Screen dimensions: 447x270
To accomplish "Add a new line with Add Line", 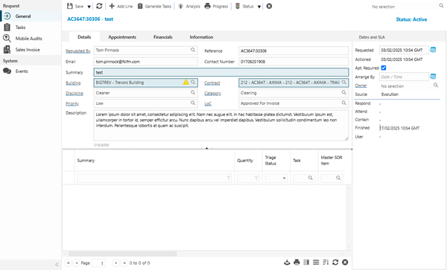I will click(121, 6).
